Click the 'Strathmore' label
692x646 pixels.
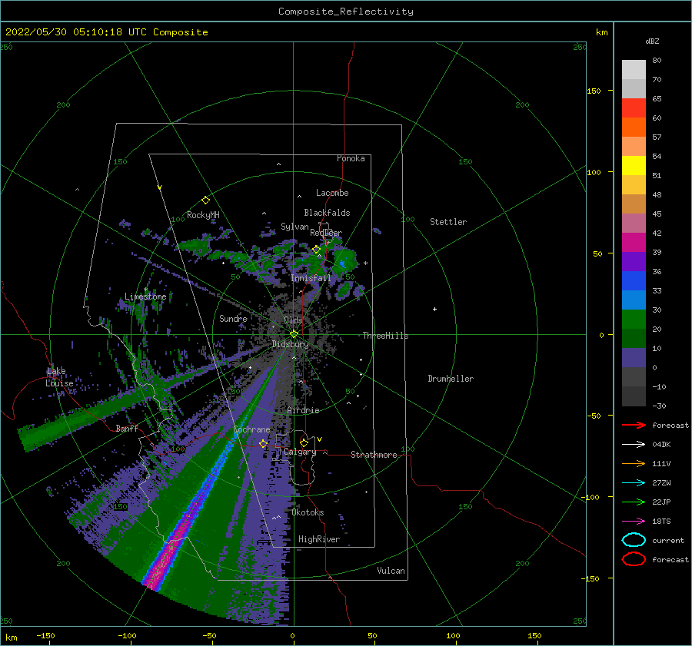tap(374, 455)
